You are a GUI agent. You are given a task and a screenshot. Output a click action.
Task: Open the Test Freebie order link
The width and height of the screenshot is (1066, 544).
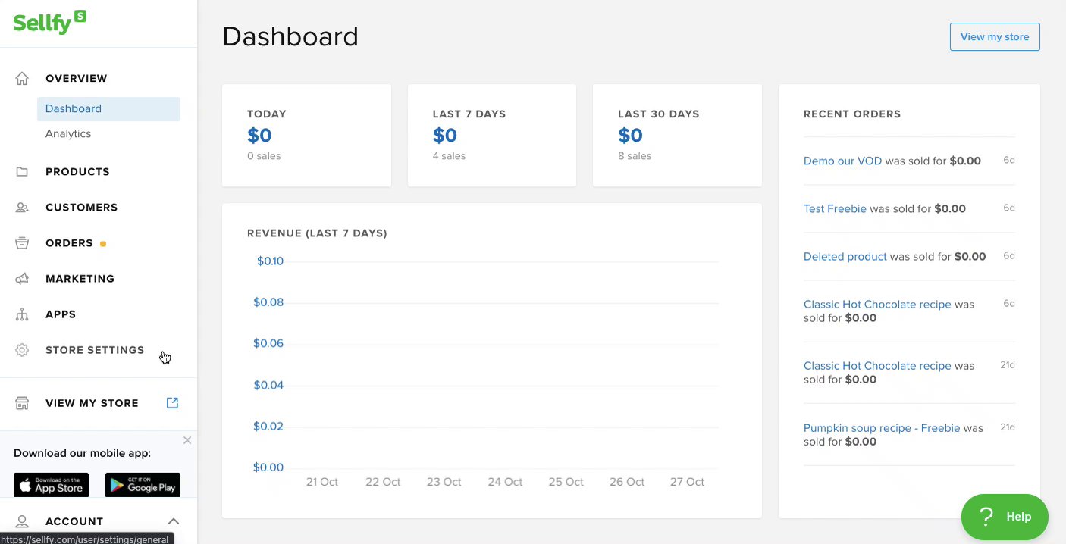coord(835,208)
